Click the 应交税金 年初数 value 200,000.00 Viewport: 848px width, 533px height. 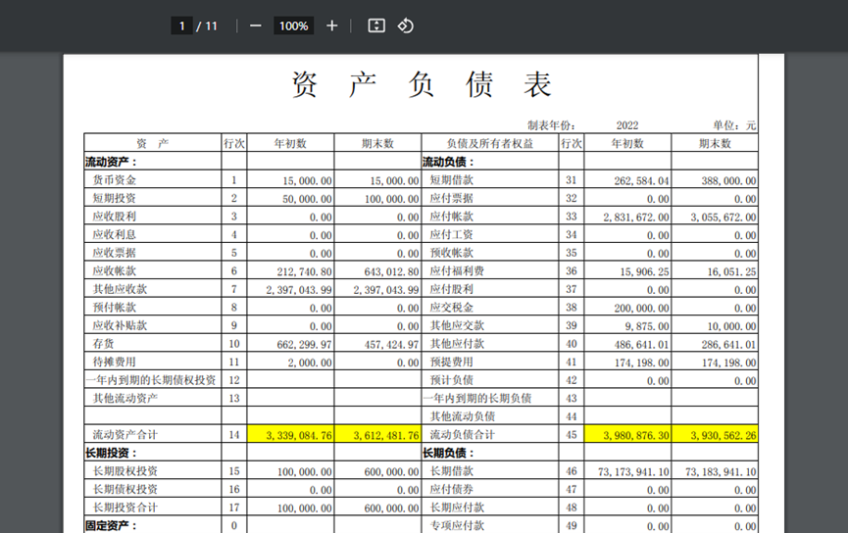coord(641,308)
